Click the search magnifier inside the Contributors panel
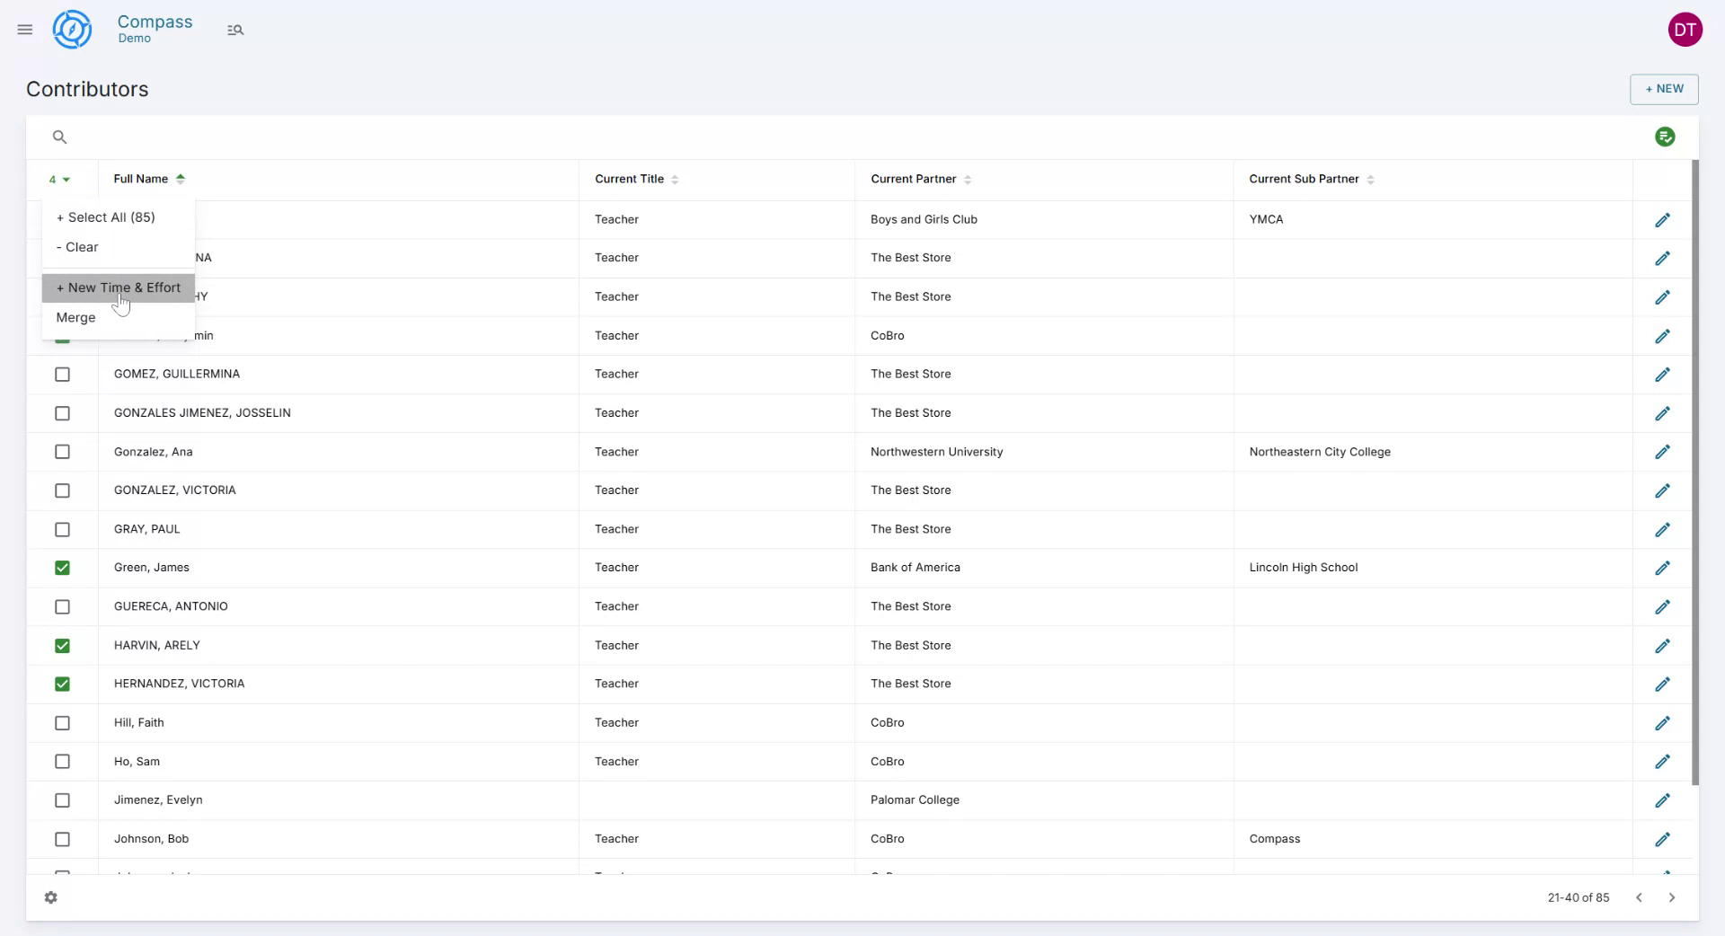The image size is (1725, 936). click(x=59, y=137)
